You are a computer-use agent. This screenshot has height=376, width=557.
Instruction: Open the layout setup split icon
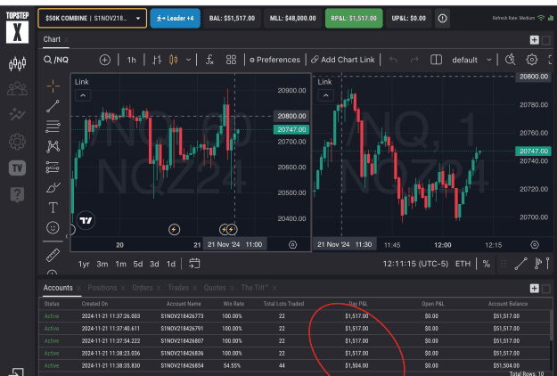pos(436,60)
